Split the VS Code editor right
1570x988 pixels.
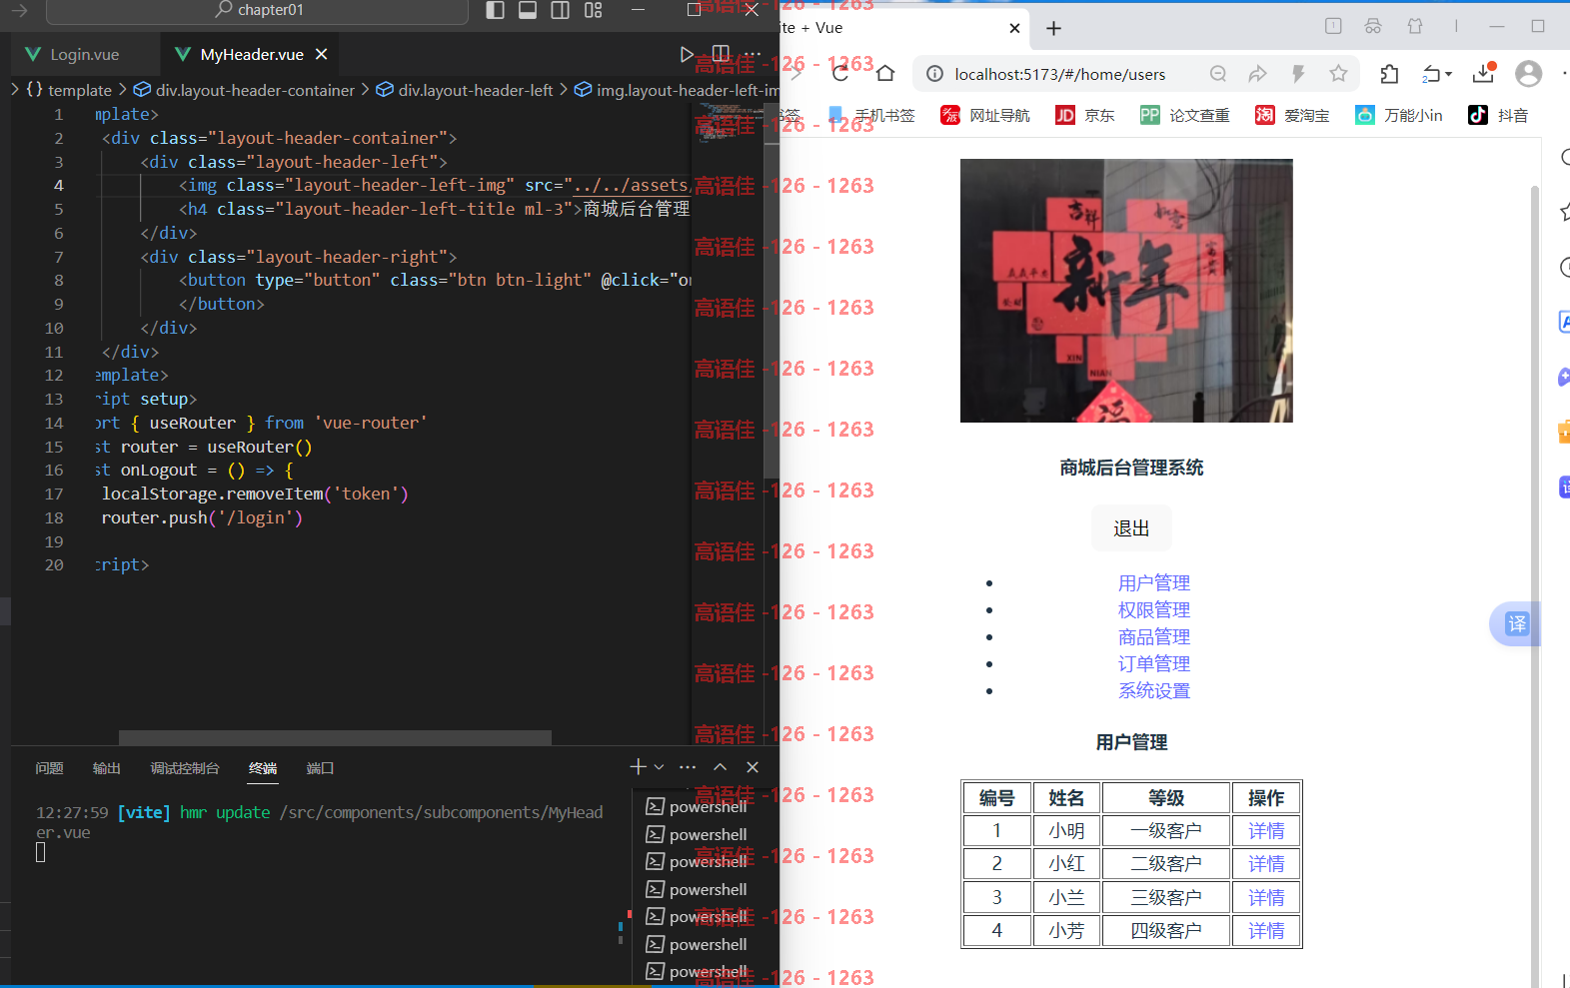(x=721, y=54)
